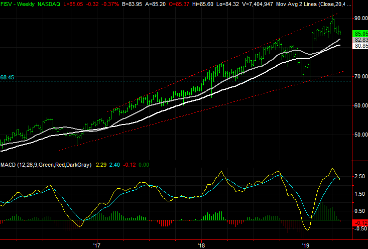Image resolution: width=368 pixels, height=249 pixels.
Task: Select the red -0.12 MACD axis tag
Action: point(360,223)
